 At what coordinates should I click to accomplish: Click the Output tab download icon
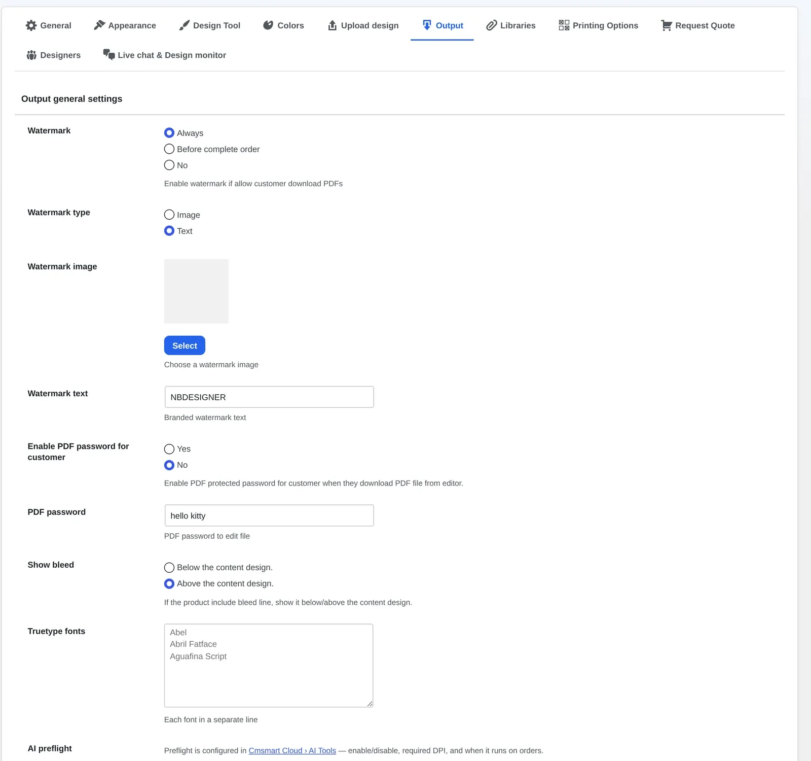pyautogui.click(x=427, y=25)
